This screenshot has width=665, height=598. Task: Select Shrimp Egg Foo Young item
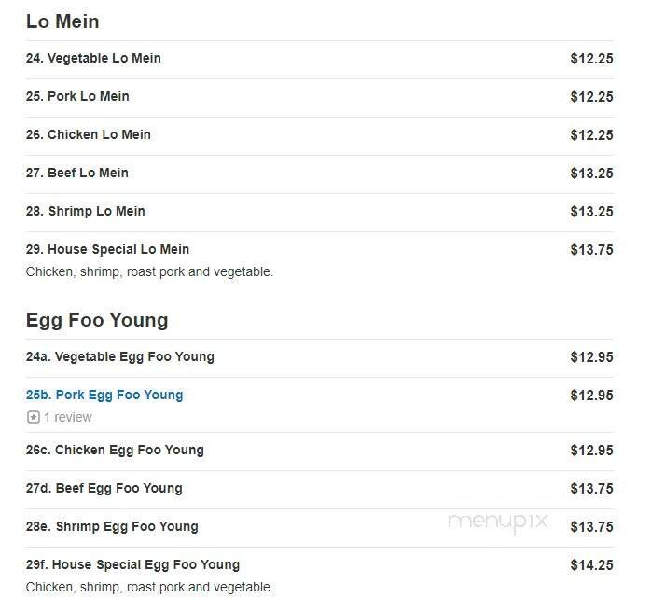click(111, 526)
